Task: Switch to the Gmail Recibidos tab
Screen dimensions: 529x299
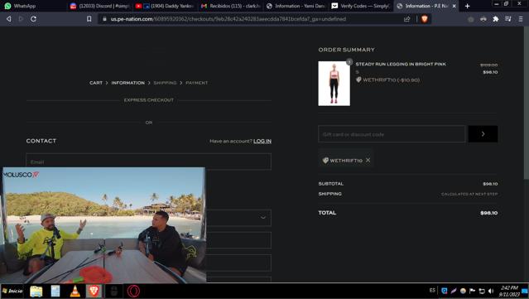Action: 231,6
